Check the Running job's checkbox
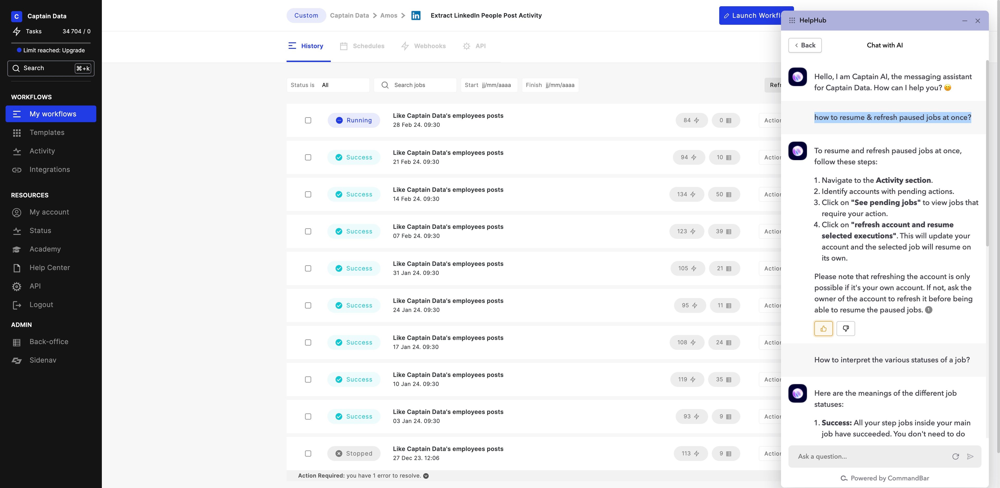Screen dimensions: 1000x488 click(308, 120)
